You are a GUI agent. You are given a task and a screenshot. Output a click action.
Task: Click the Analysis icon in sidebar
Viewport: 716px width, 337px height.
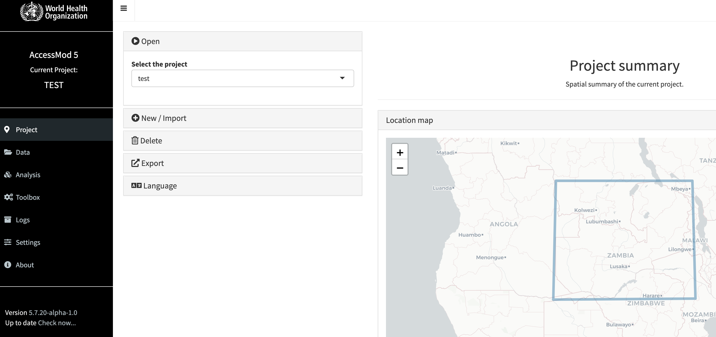[7, 174]
